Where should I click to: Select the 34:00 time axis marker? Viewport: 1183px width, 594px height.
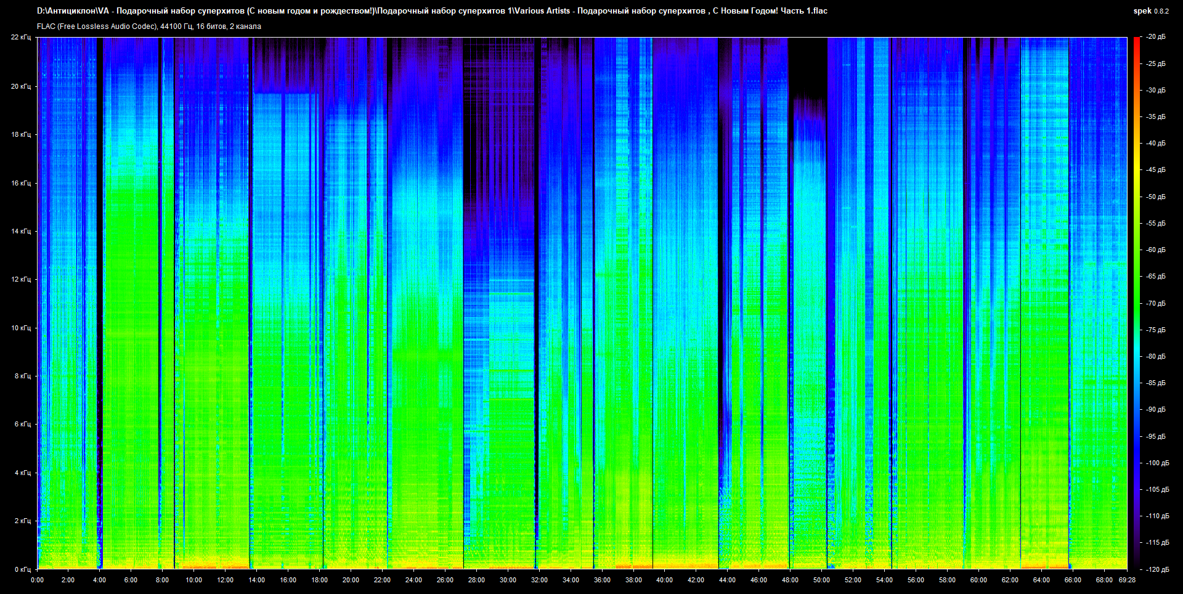click(x=571, y=580)
